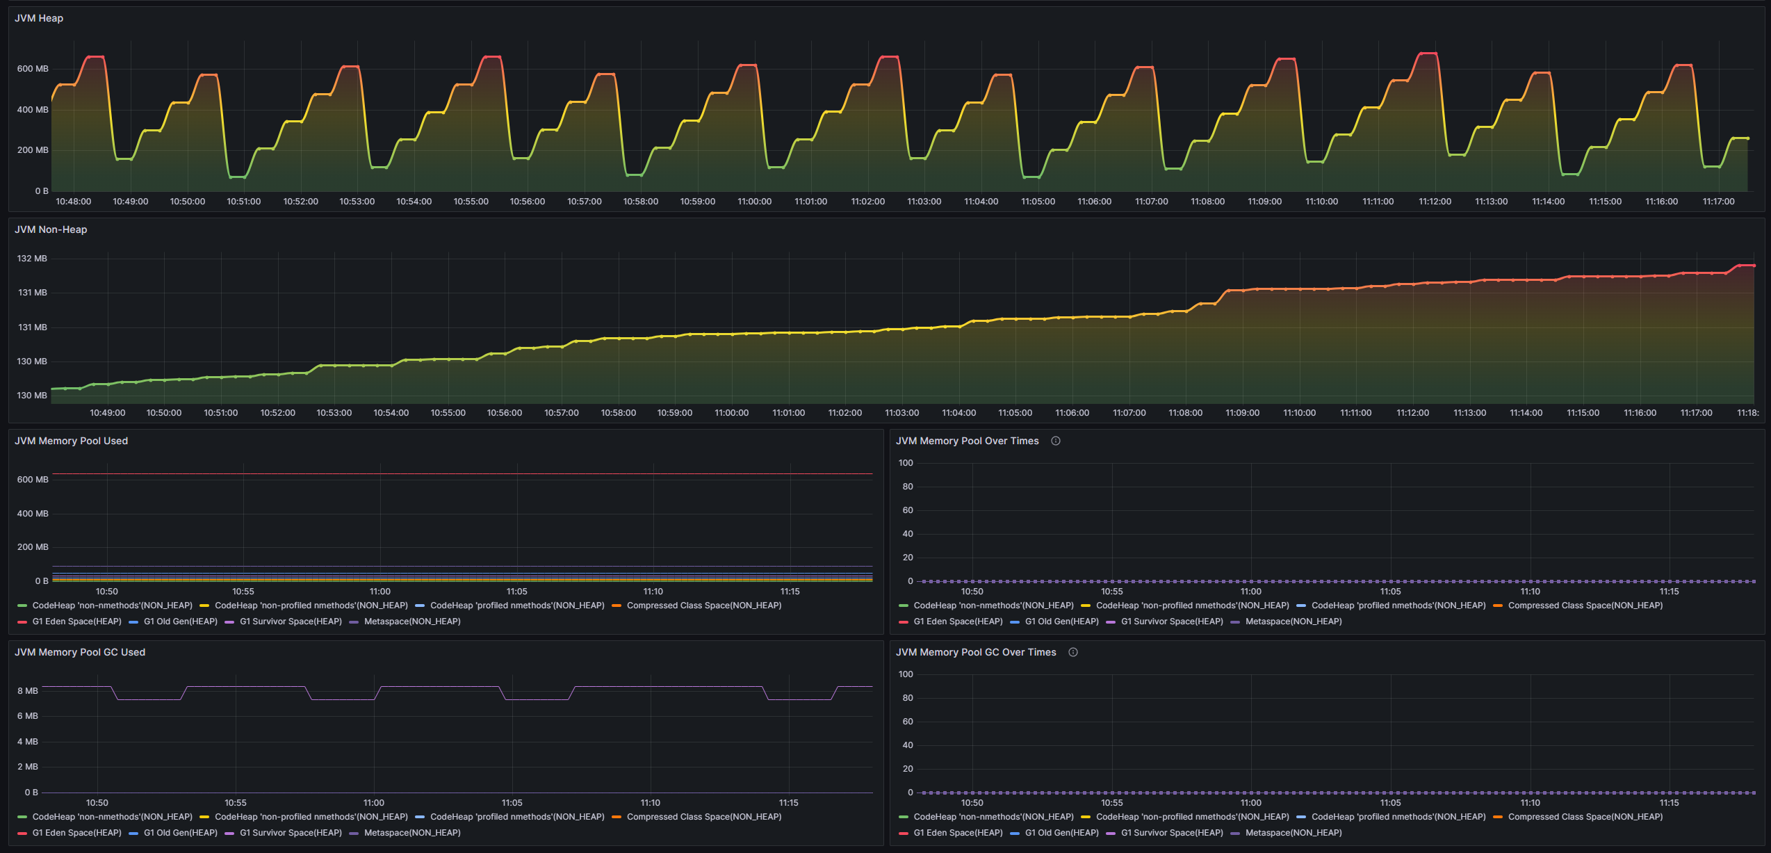Toggle Metaspace(NON_HEAP) in JVM Memory Pool GC Used legend

click(x=413, y=832)
